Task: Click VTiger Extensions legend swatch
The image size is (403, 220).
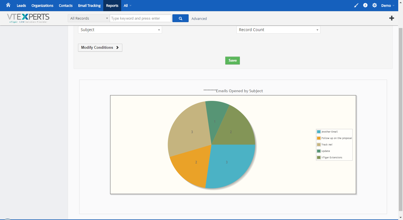Action: [x=319, y=158]
